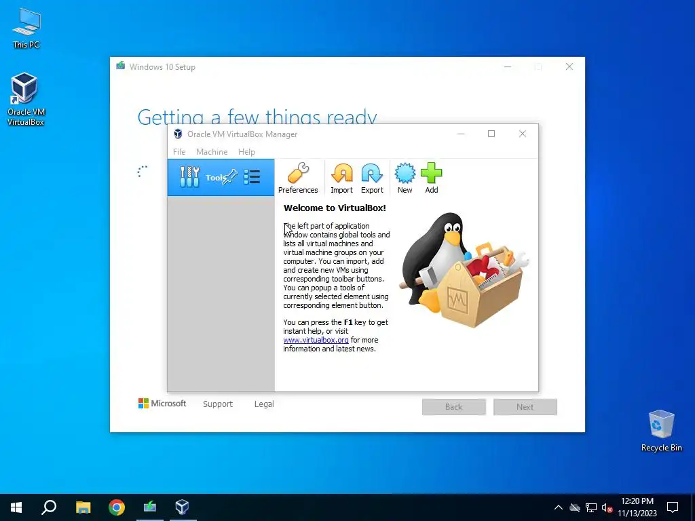Select Oracle VM VirtualBox desktop shortcut
Image resolution: width=695 pixels, height=521 pixels.
point(26,99)
